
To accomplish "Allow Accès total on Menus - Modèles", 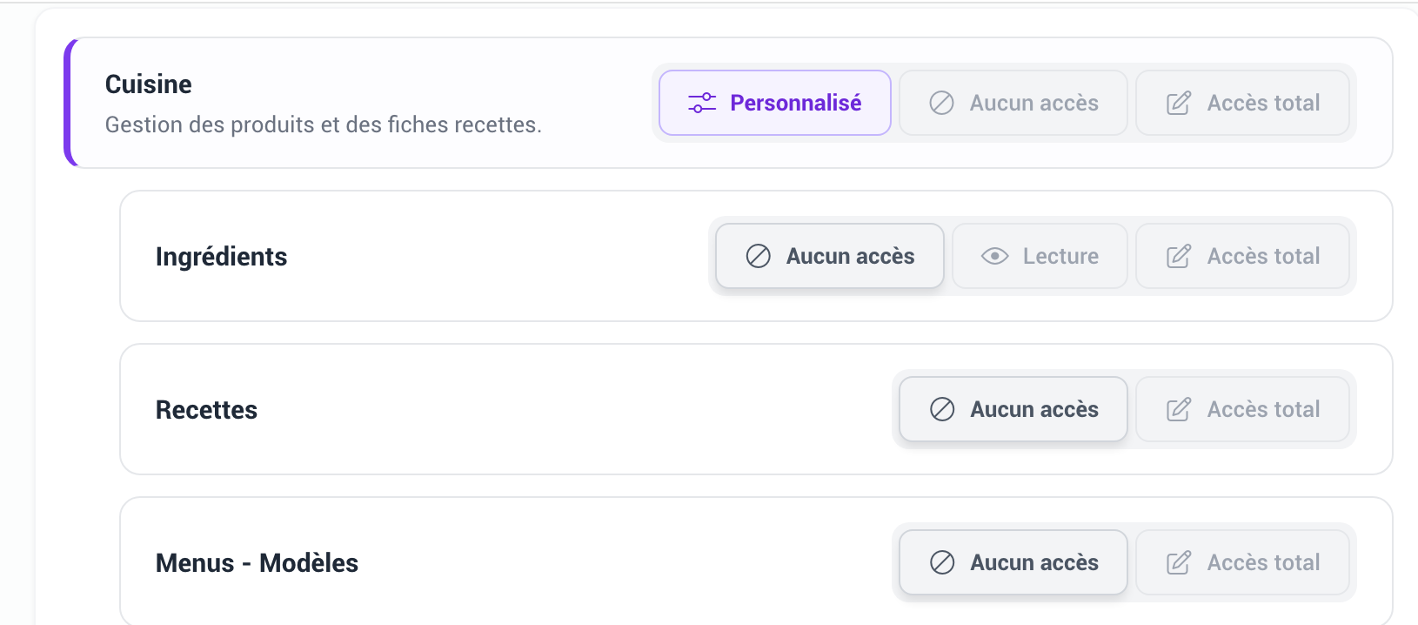I will pyautogui.click(x=1243, y=562).
